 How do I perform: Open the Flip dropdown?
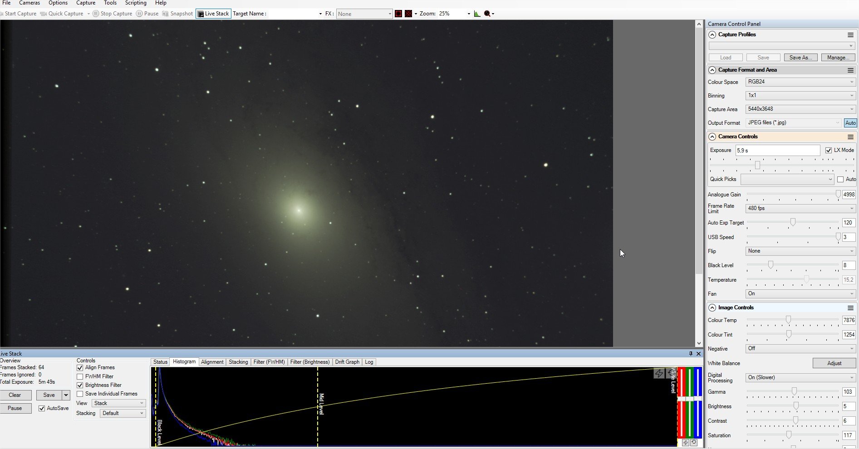(x=800, y=251)
